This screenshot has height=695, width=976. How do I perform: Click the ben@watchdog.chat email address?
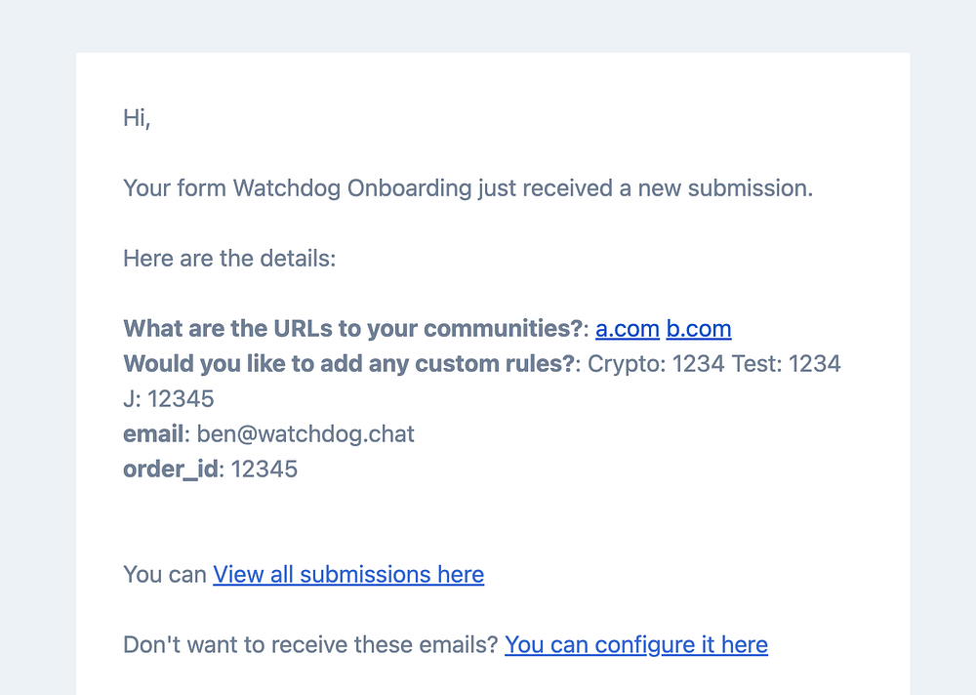(x=305, y=434)
